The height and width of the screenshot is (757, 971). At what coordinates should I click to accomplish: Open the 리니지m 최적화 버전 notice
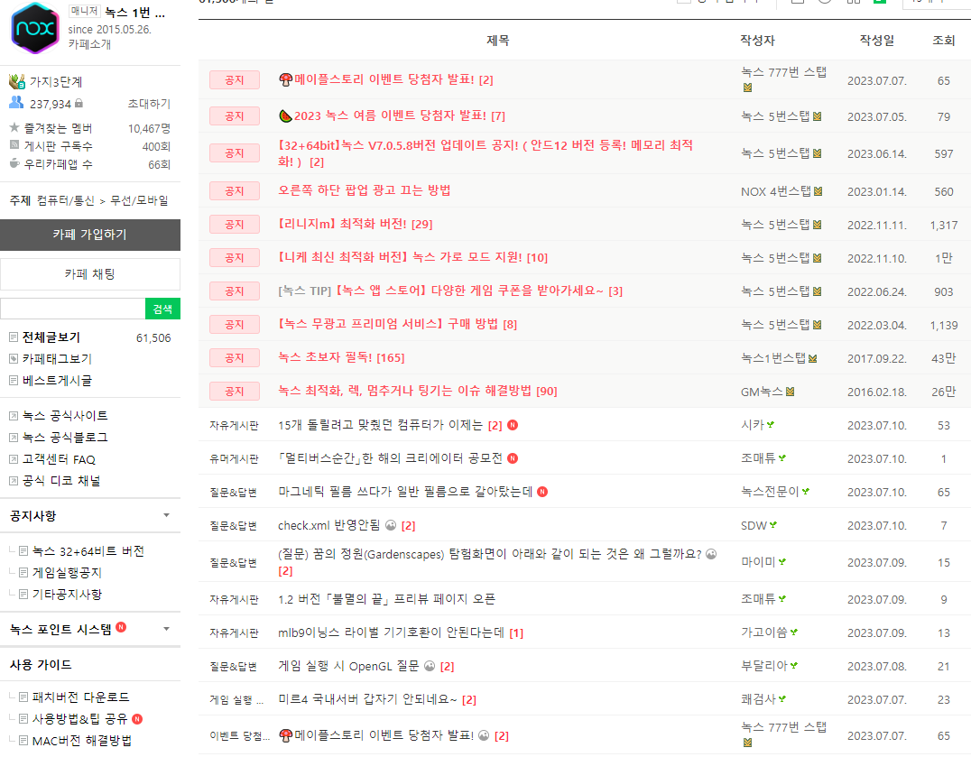click(342, 224)
